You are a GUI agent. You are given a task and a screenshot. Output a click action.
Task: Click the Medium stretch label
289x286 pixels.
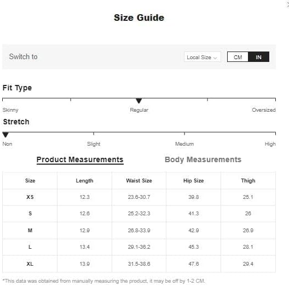184,144
